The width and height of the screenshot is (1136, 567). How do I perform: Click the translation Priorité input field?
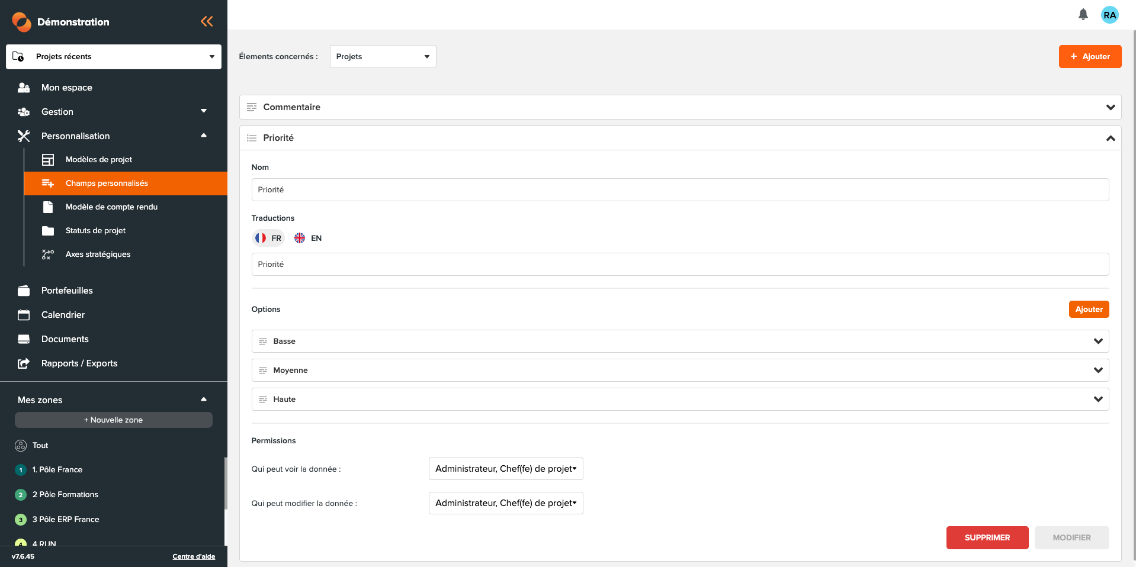(x=680, y=265)
